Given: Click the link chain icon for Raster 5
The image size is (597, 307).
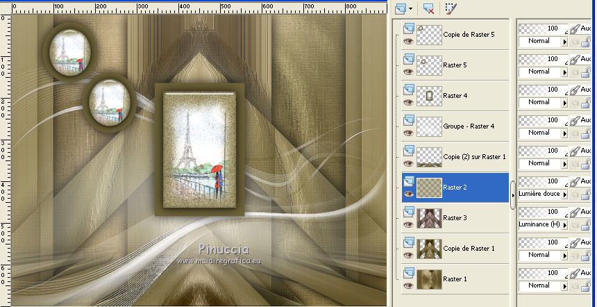Looking at the screenshot, I should pos(575,59).
